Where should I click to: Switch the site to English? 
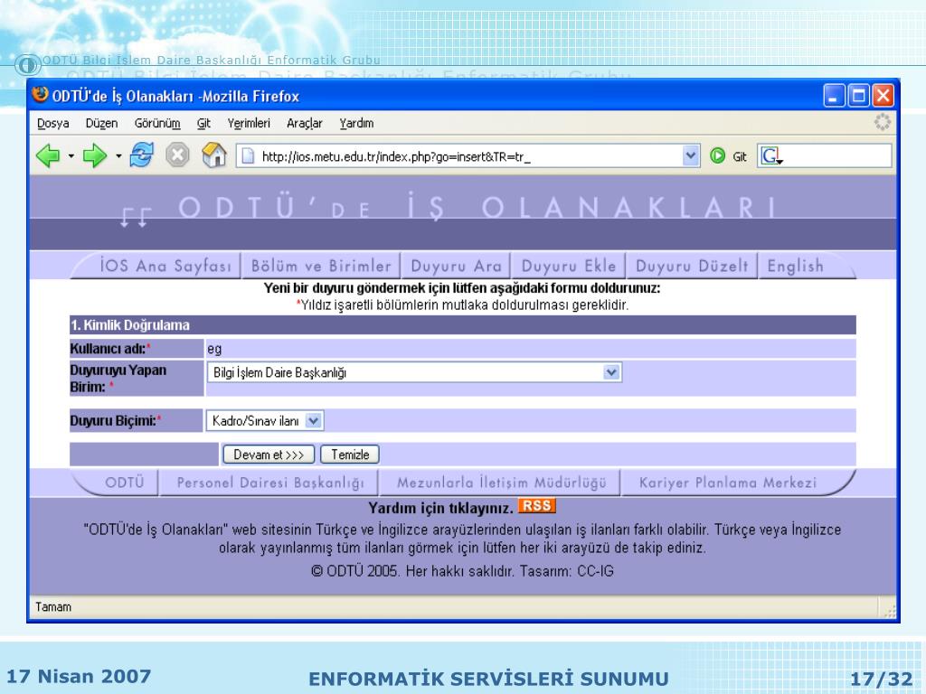(x=796, y=266)
